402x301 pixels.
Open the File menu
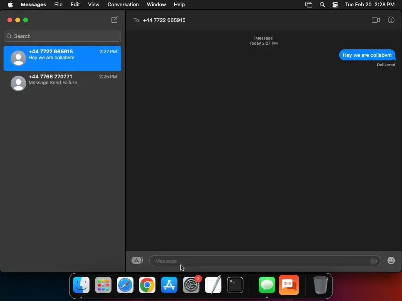click(x=58, y=5)
